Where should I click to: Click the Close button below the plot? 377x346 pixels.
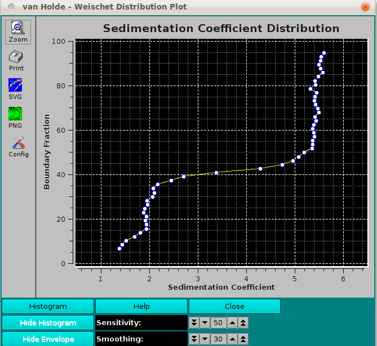pos(234,307)
